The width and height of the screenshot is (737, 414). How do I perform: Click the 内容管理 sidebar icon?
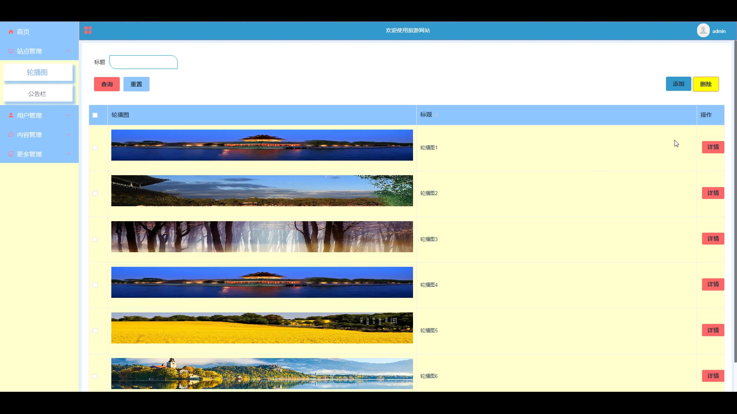coord(11,135)
